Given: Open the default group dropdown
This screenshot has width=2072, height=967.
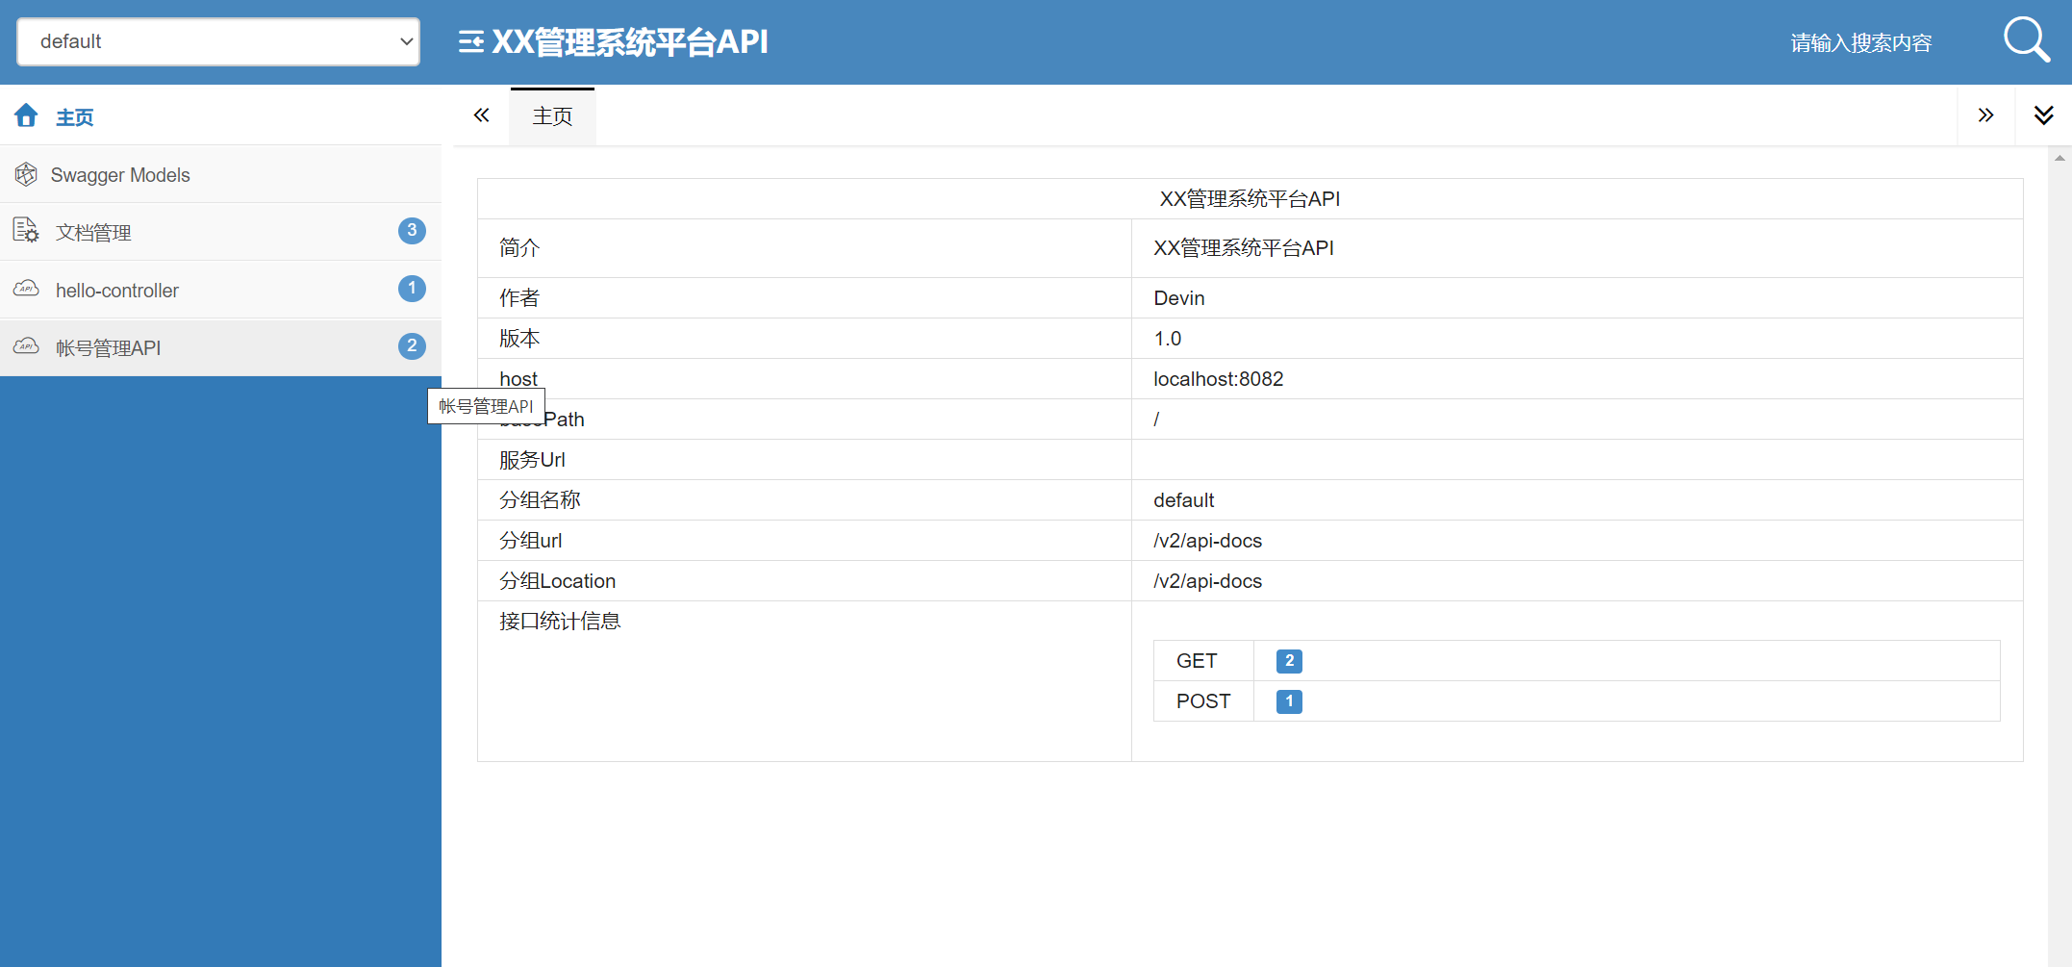Looking at the screenshot, I should (218, 41).
